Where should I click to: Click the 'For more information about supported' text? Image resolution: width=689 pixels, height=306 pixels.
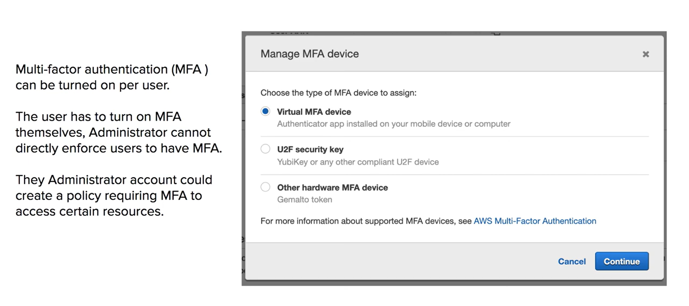(366, 221)
